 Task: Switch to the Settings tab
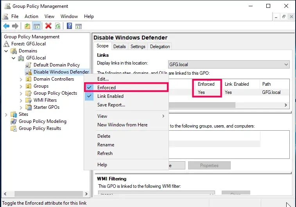click(x=138, y=47)
